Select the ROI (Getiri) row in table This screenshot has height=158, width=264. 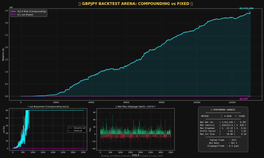click(x=223, y=125)
